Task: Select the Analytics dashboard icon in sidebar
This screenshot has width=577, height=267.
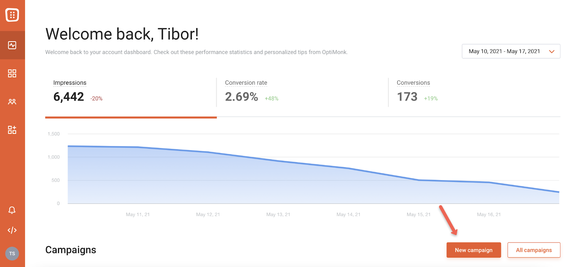Action: [x=12, y=45]
